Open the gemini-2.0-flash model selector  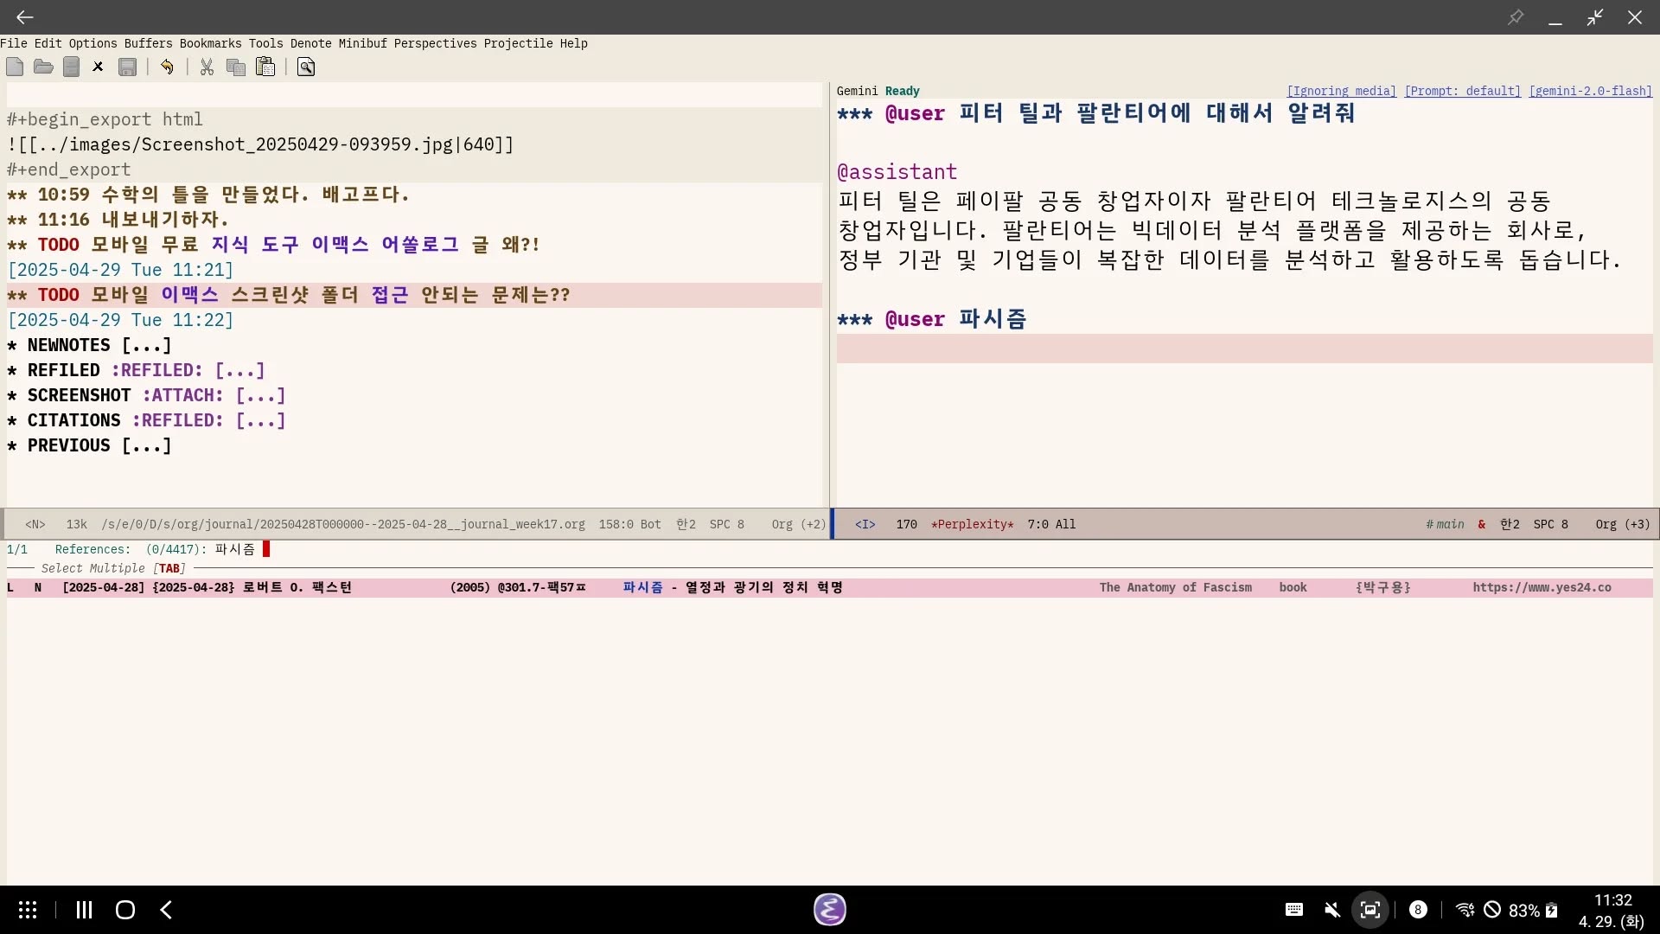1590,91
